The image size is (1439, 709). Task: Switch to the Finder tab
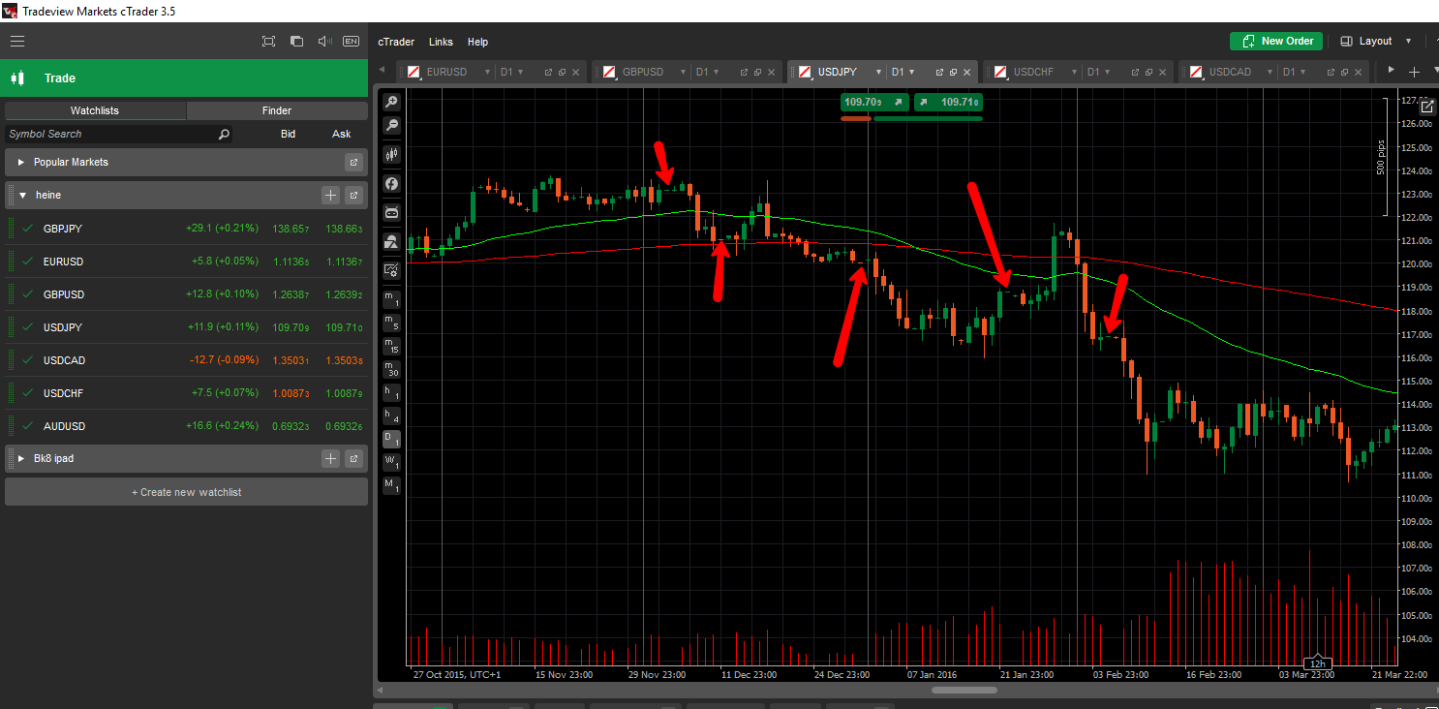click(x=277, y=109)
